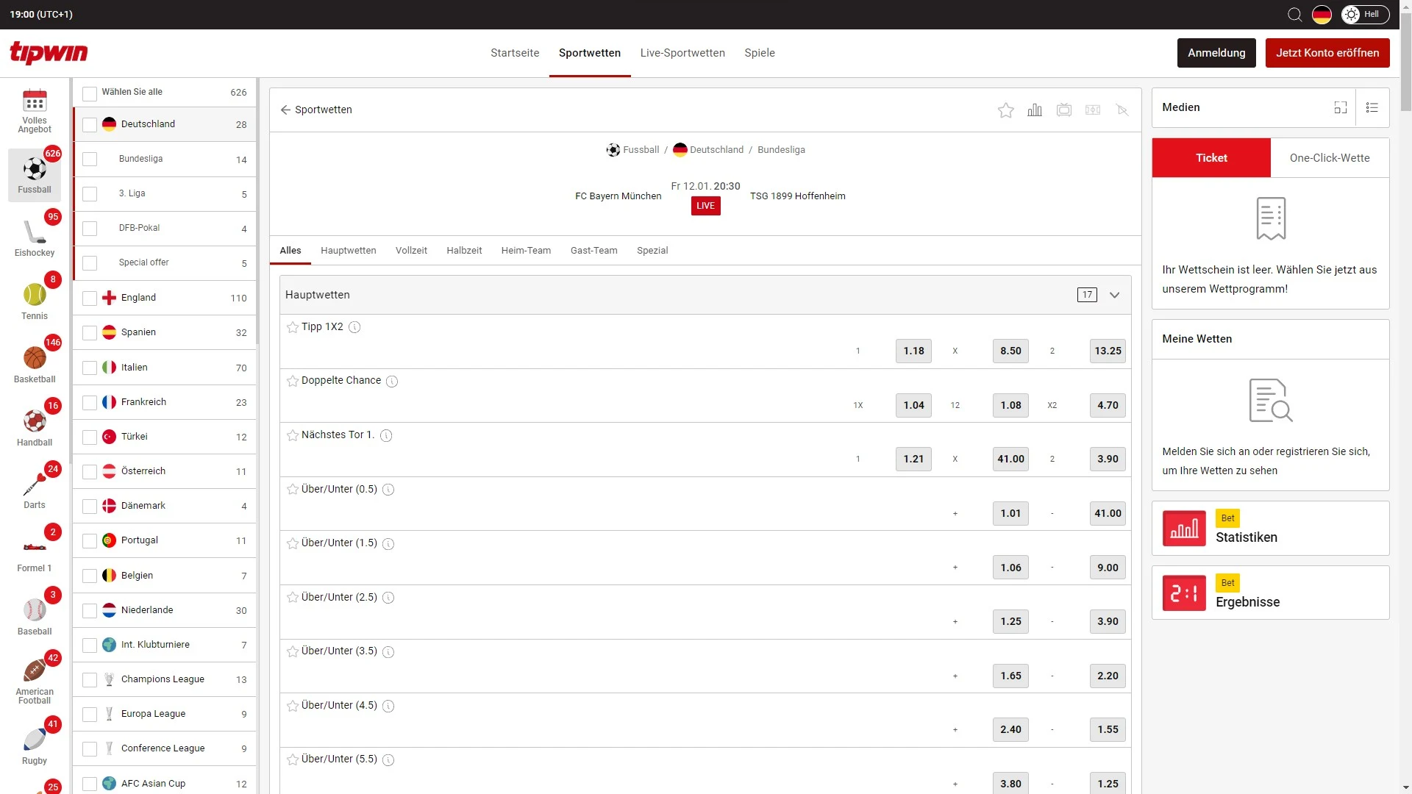Check the Bundesliga checkbox
This screenshot has height=794, width=1412.
coord(90,160)
